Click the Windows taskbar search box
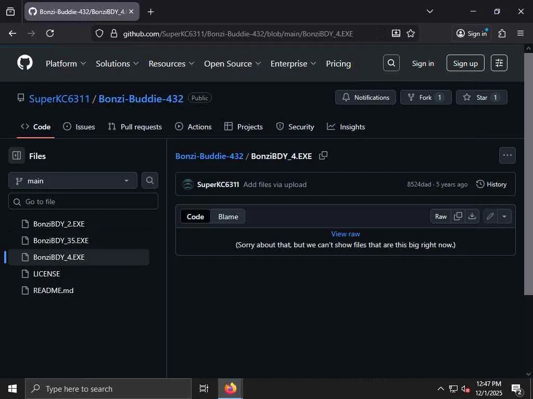This screenshot has width=533, height=399. [x=108, y=389]
